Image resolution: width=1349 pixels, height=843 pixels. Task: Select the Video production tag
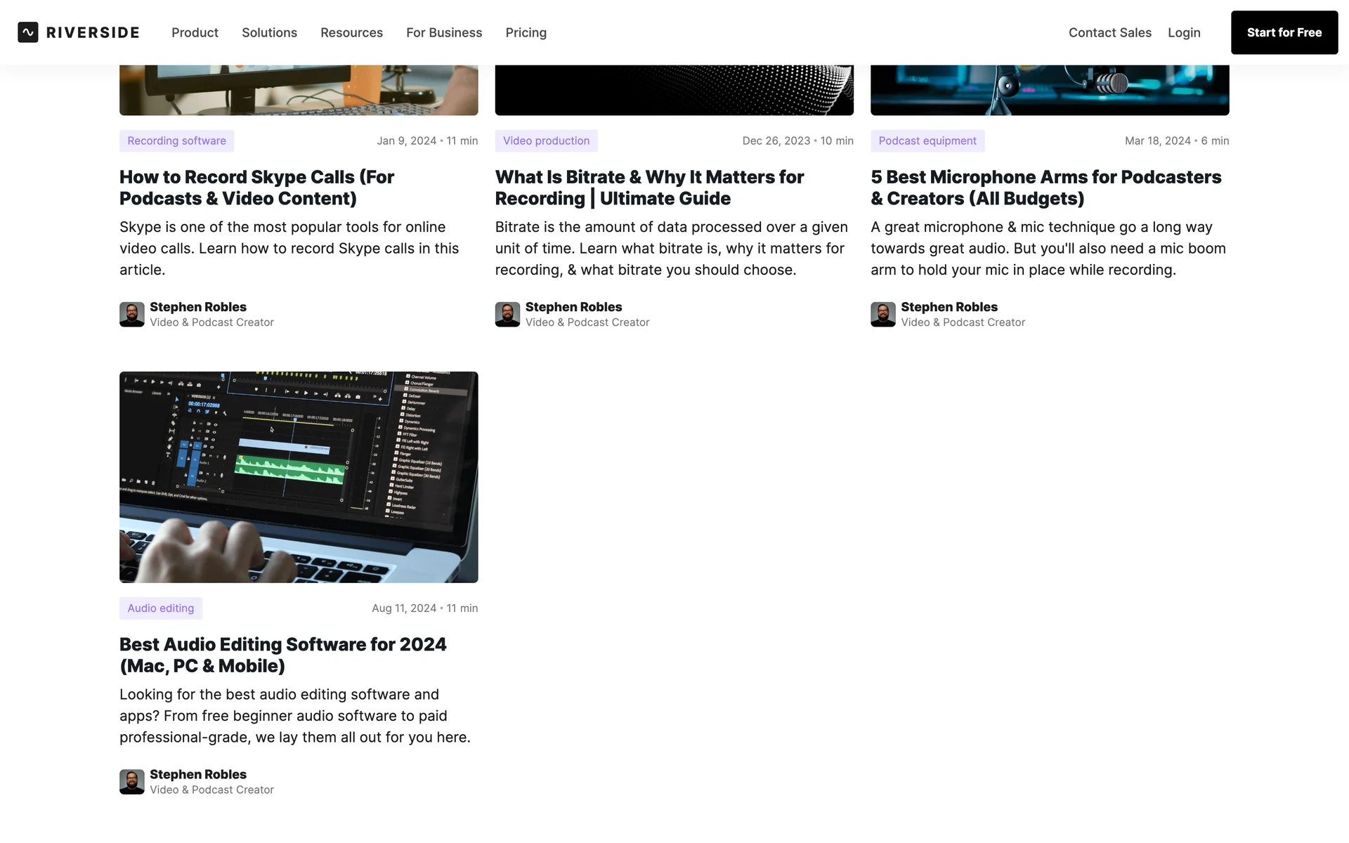[x=546, y=140]
